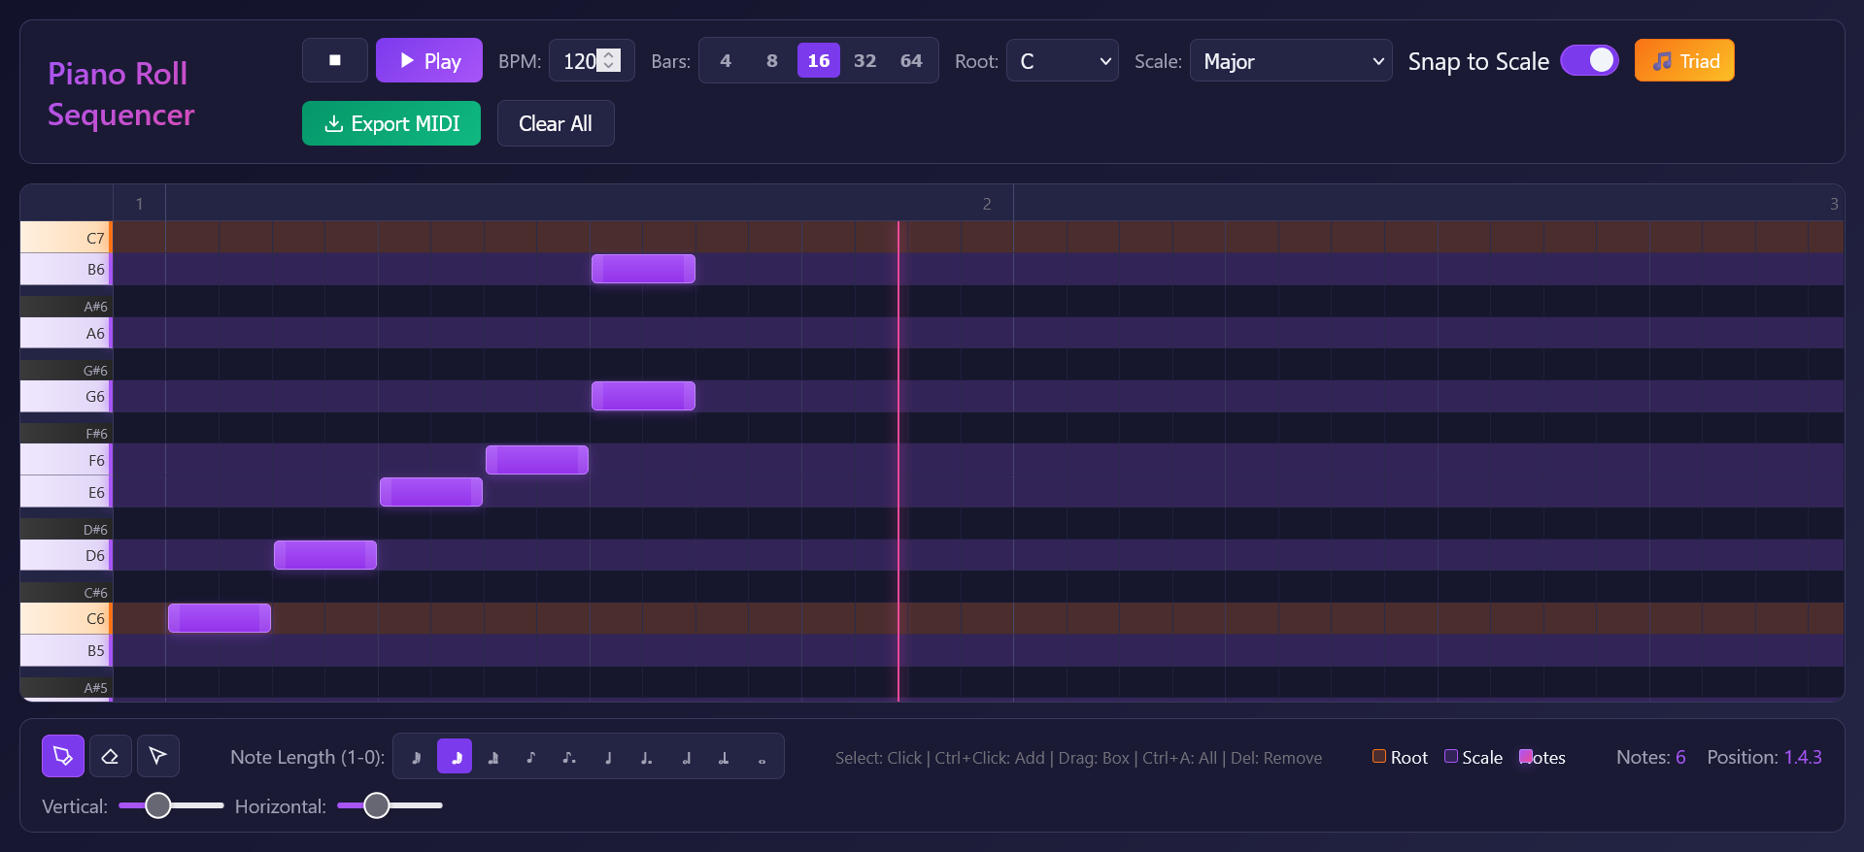1864x852 pixels.
Task: Set the bar count to 4
Action: tap(726, 60)
